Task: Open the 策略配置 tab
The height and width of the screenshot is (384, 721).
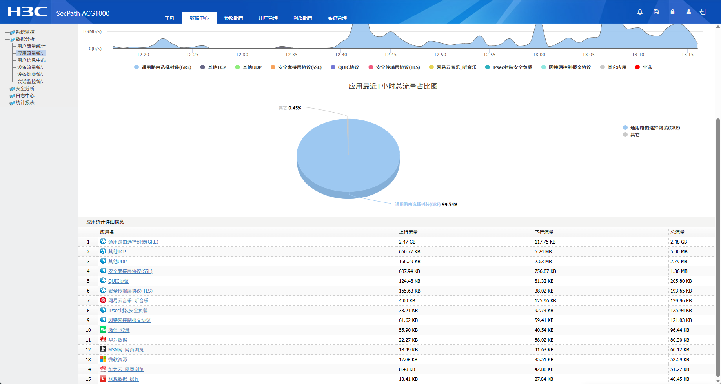Action: (x=234, y=18)
